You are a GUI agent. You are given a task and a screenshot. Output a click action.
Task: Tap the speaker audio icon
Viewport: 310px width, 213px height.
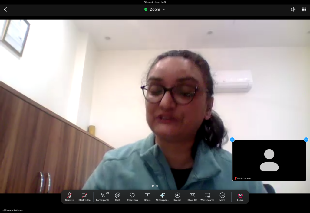[x=293, y=9]
